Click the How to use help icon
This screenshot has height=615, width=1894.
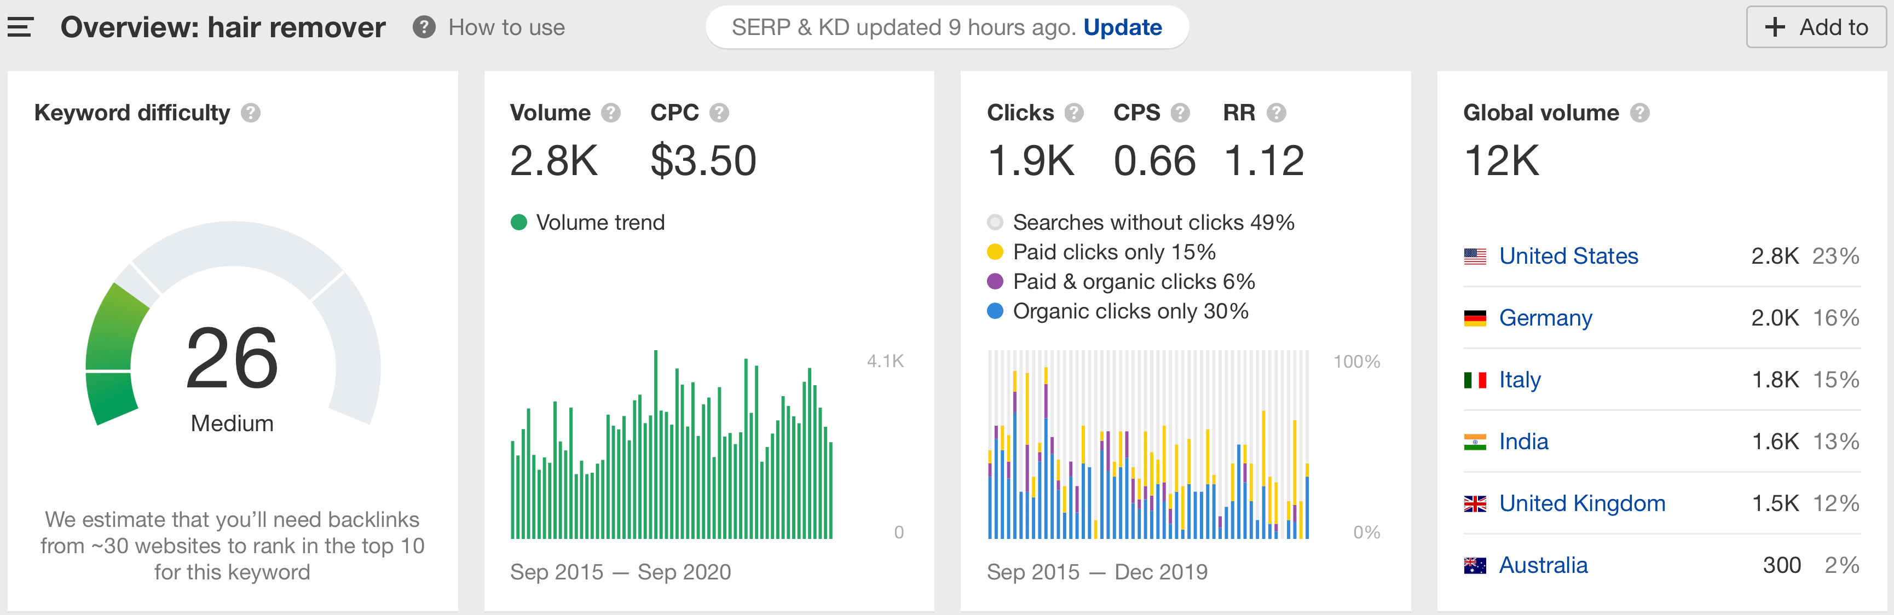[424, 27]
